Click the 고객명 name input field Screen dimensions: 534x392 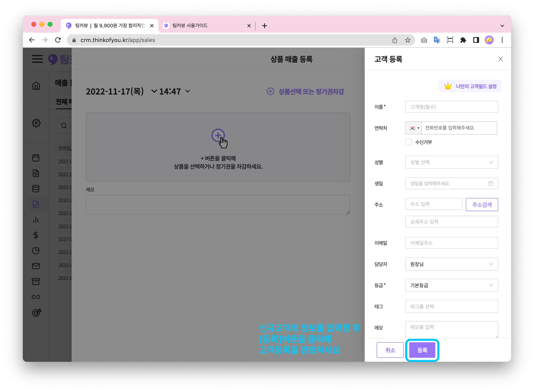point(451,107)
